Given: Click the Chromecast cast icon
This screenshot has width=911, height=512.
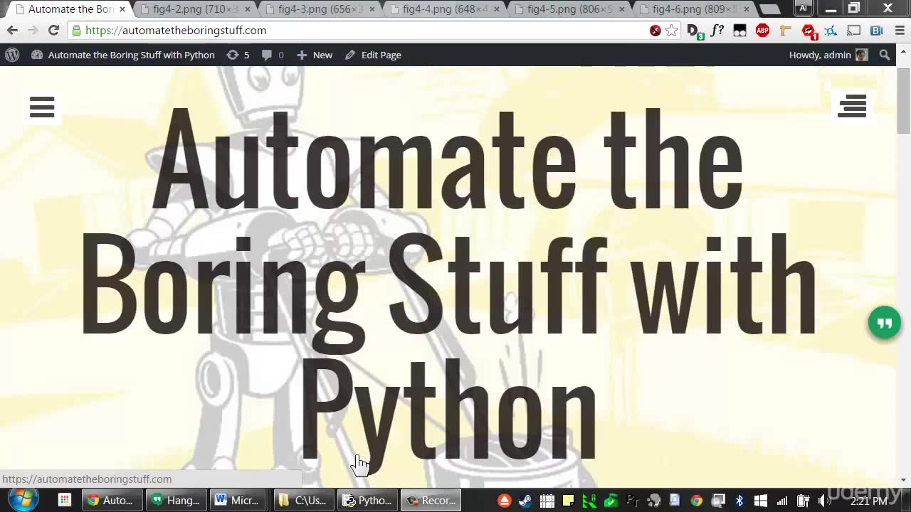Looking at the screenshot, I should pyautogui.click(x=854, y=31).
